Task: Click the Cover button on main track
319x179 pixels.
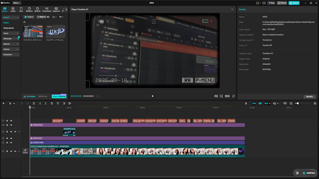Action: pyautogui.click(x=25, y=151)
